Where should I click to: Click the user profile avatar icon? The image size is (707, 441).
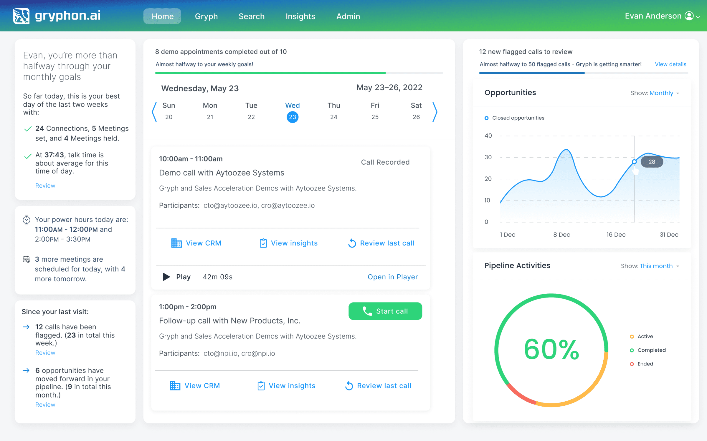pos(689,16)
